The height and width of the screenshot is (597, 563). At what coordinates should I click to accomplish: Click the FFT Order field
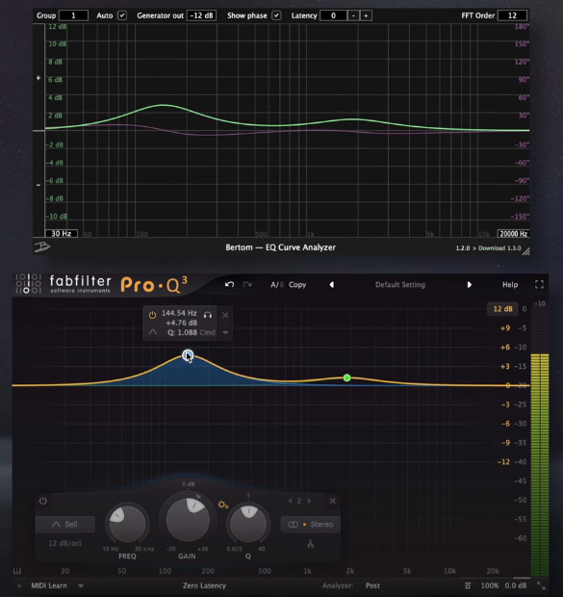(x=512, y=15)
